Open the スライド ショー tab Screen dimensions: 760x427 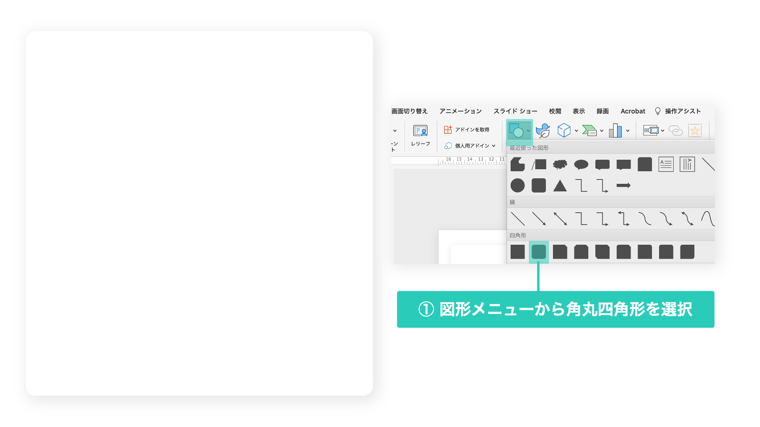tap(515, 111)
